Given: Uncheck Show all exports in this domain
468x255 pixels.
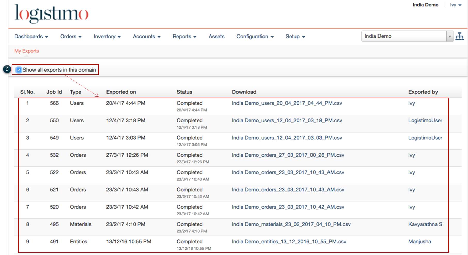Looking at the screenshot, I should [19, 70].
